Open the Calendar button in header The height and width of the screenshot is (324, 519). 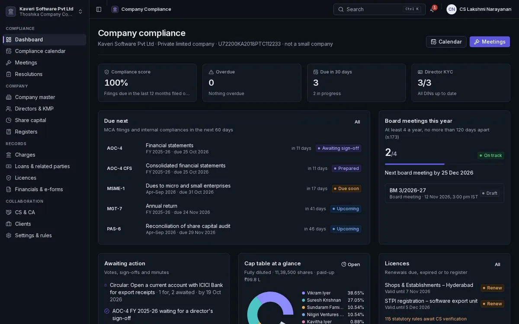446,42
